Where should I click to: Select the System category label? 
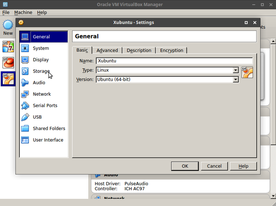point(41,48)
